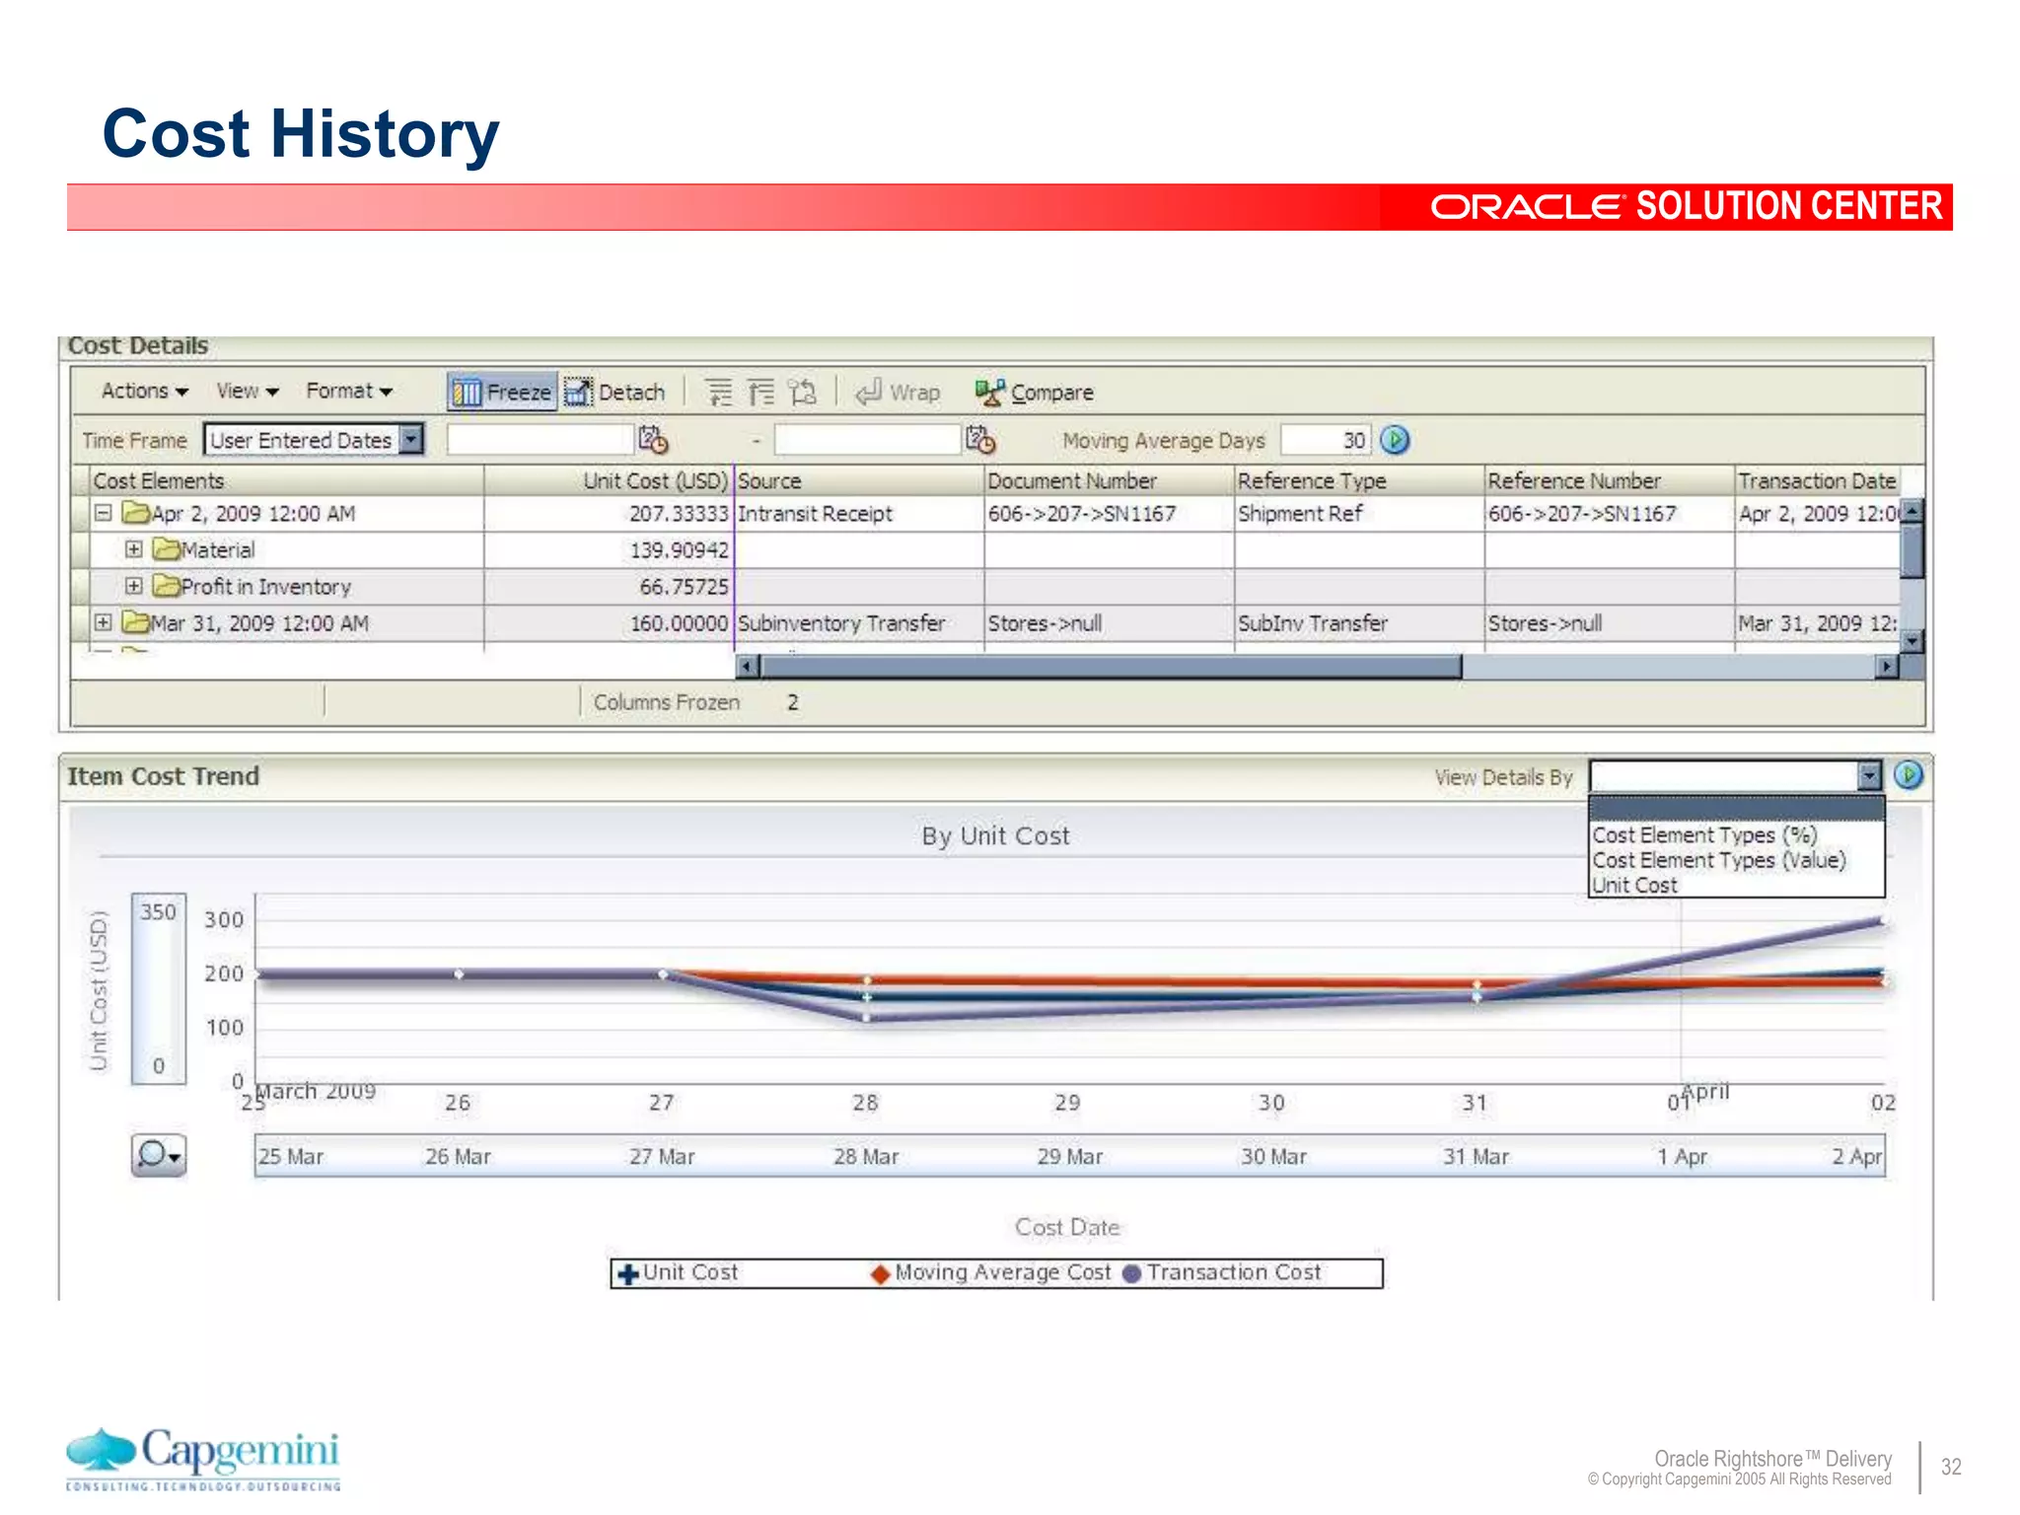Click the collapse tree icon in toolbar

pos(760,393)
